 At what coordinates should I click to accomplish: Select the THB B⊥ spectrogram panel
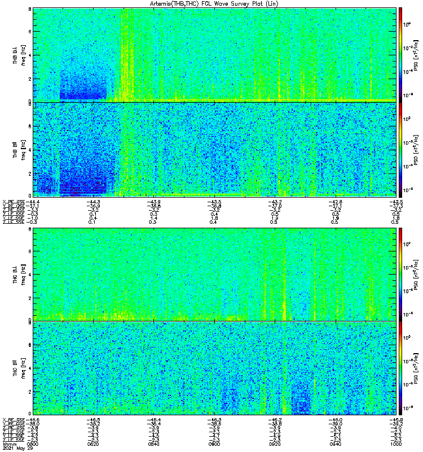pos(214,55)
